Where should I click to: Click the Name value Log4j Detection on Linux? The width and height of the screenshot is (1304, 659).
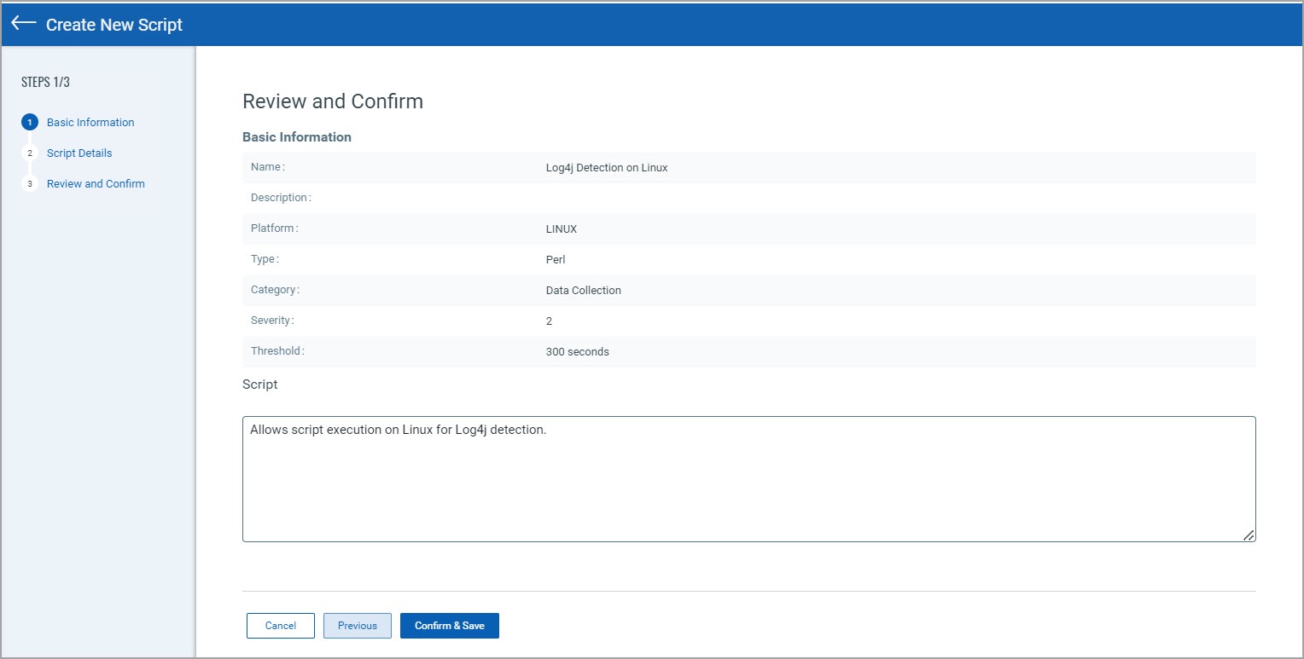[x=607, y=168]
